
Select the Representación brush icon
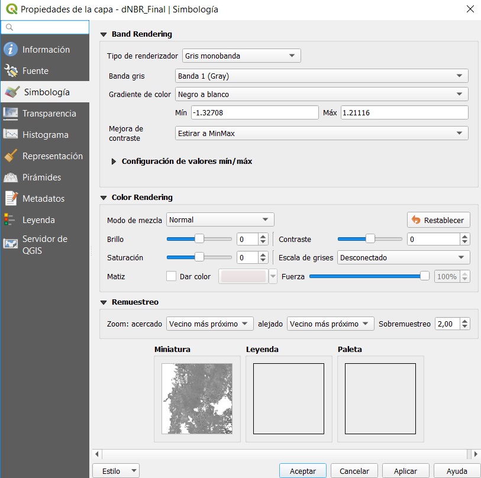click(11, 156)
